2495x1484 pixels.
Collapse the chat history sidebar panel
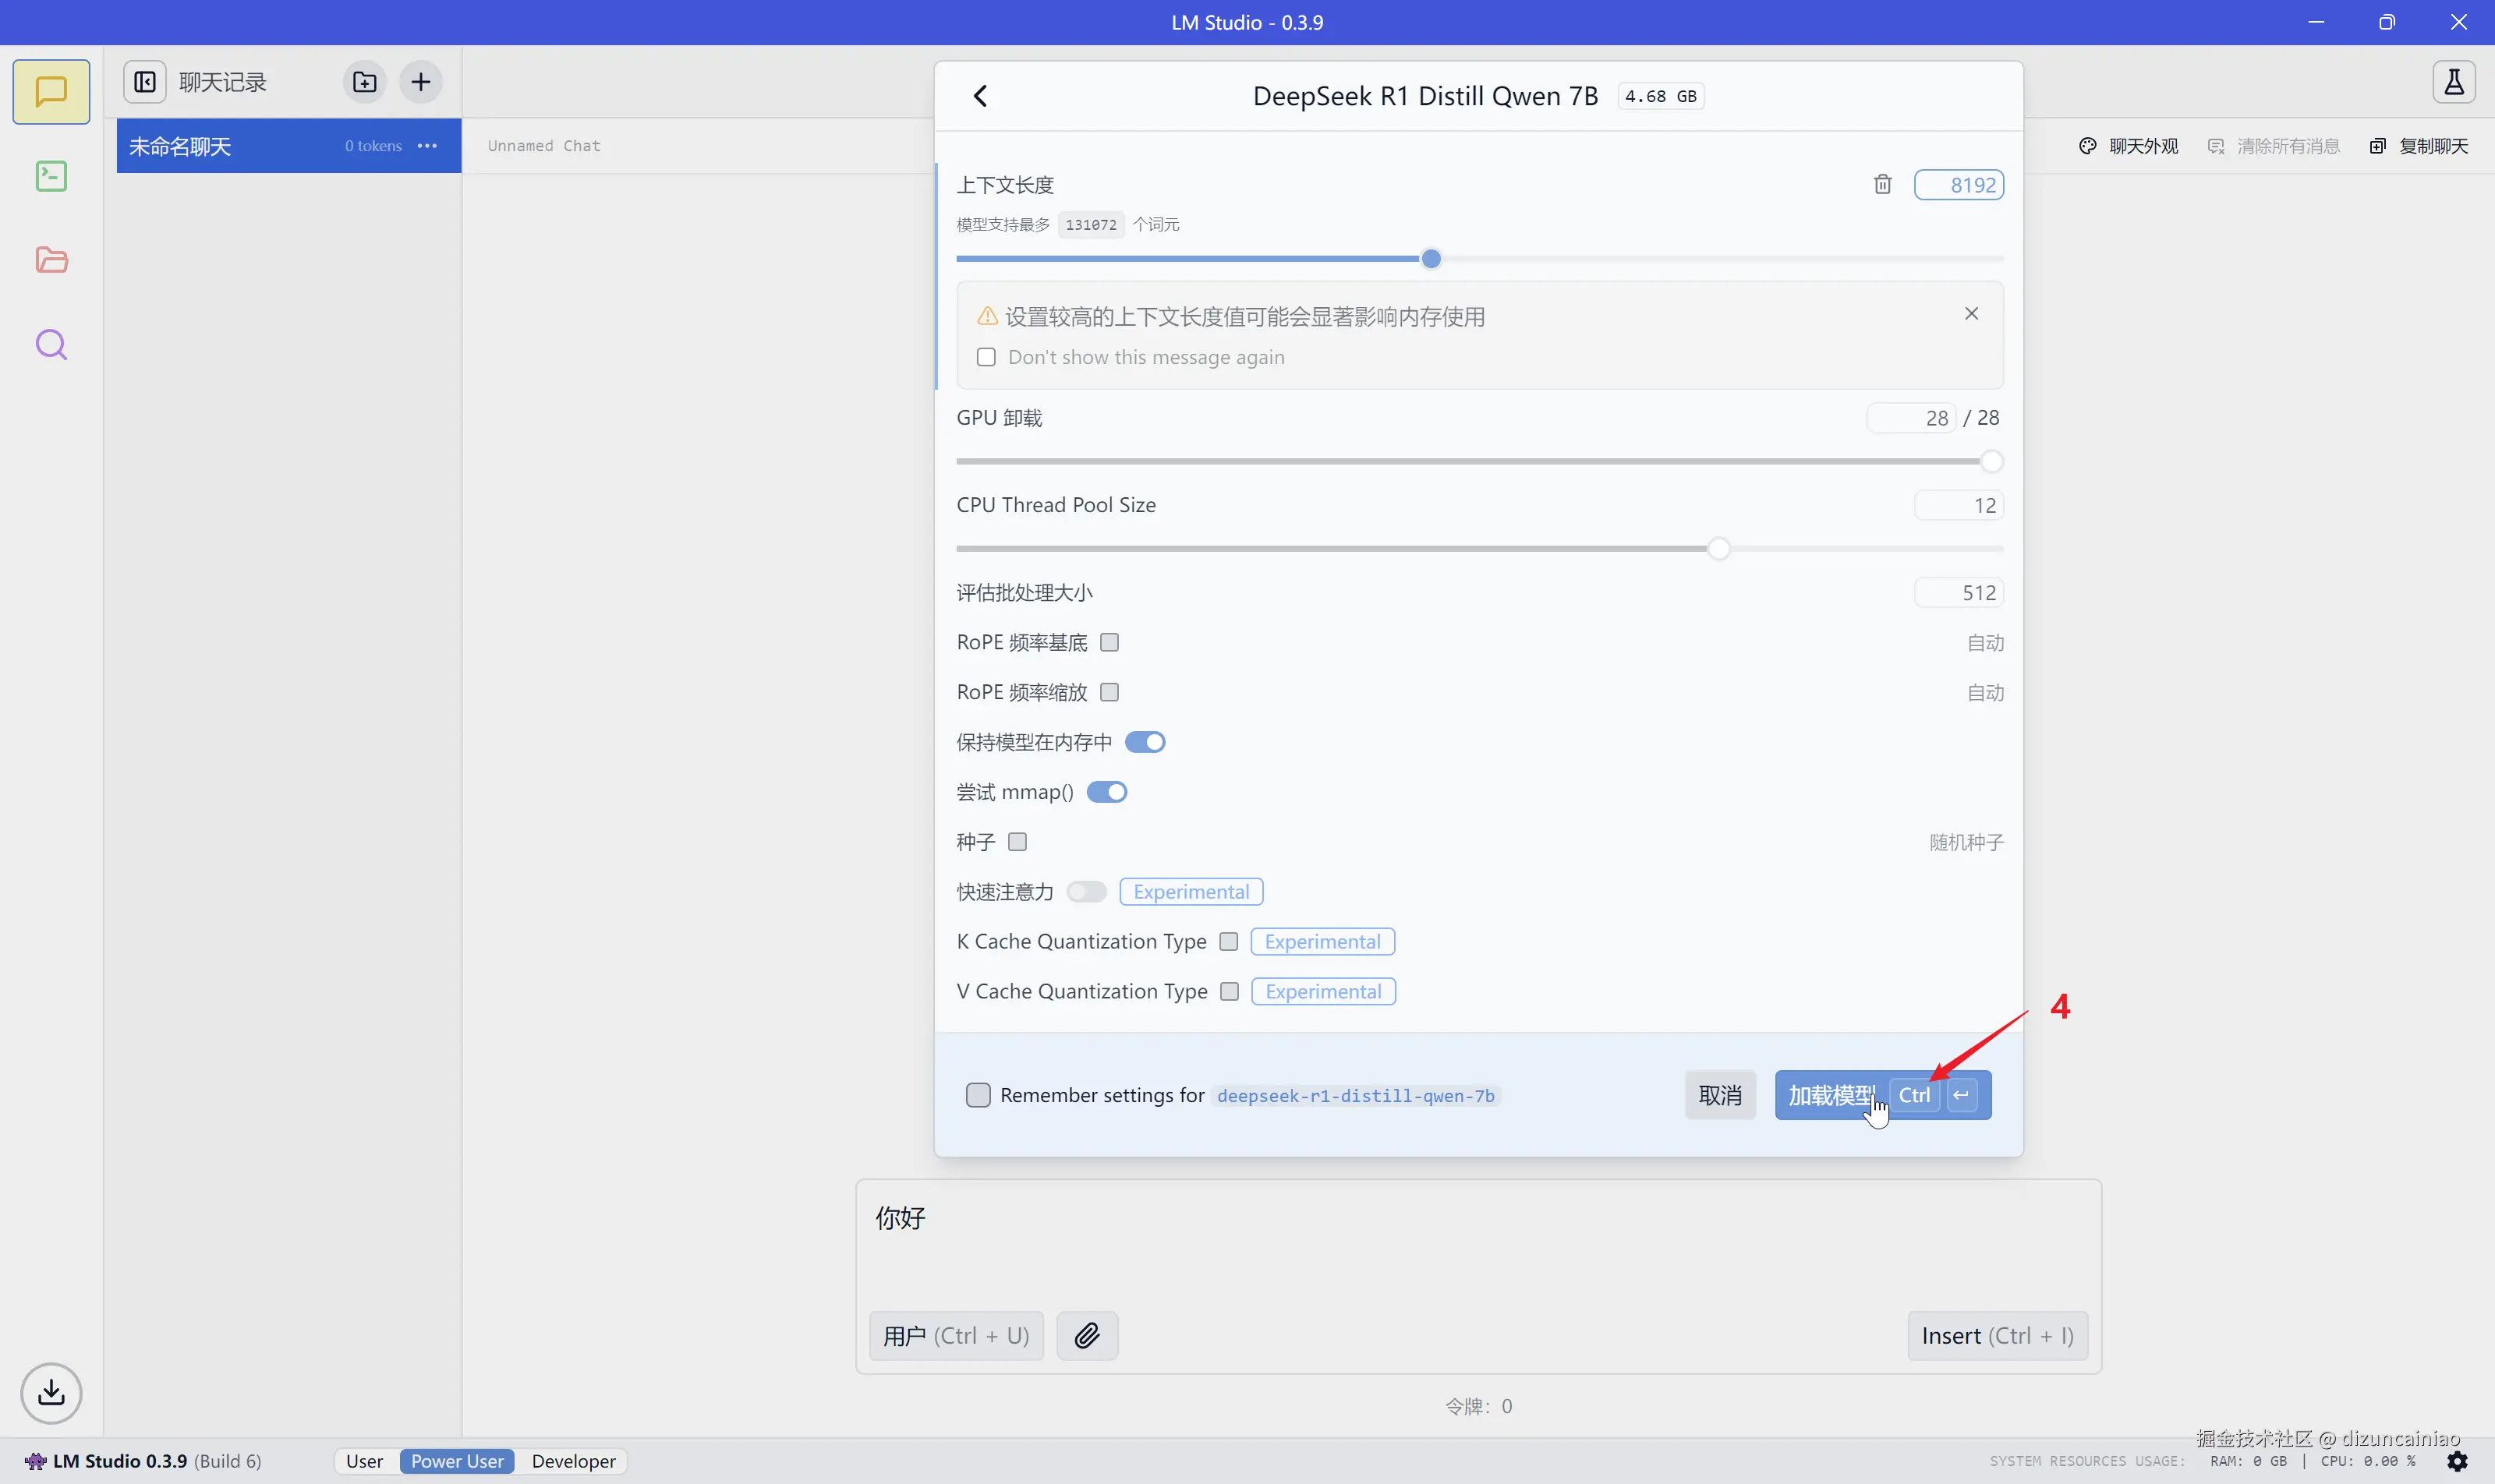coord(145,82)
